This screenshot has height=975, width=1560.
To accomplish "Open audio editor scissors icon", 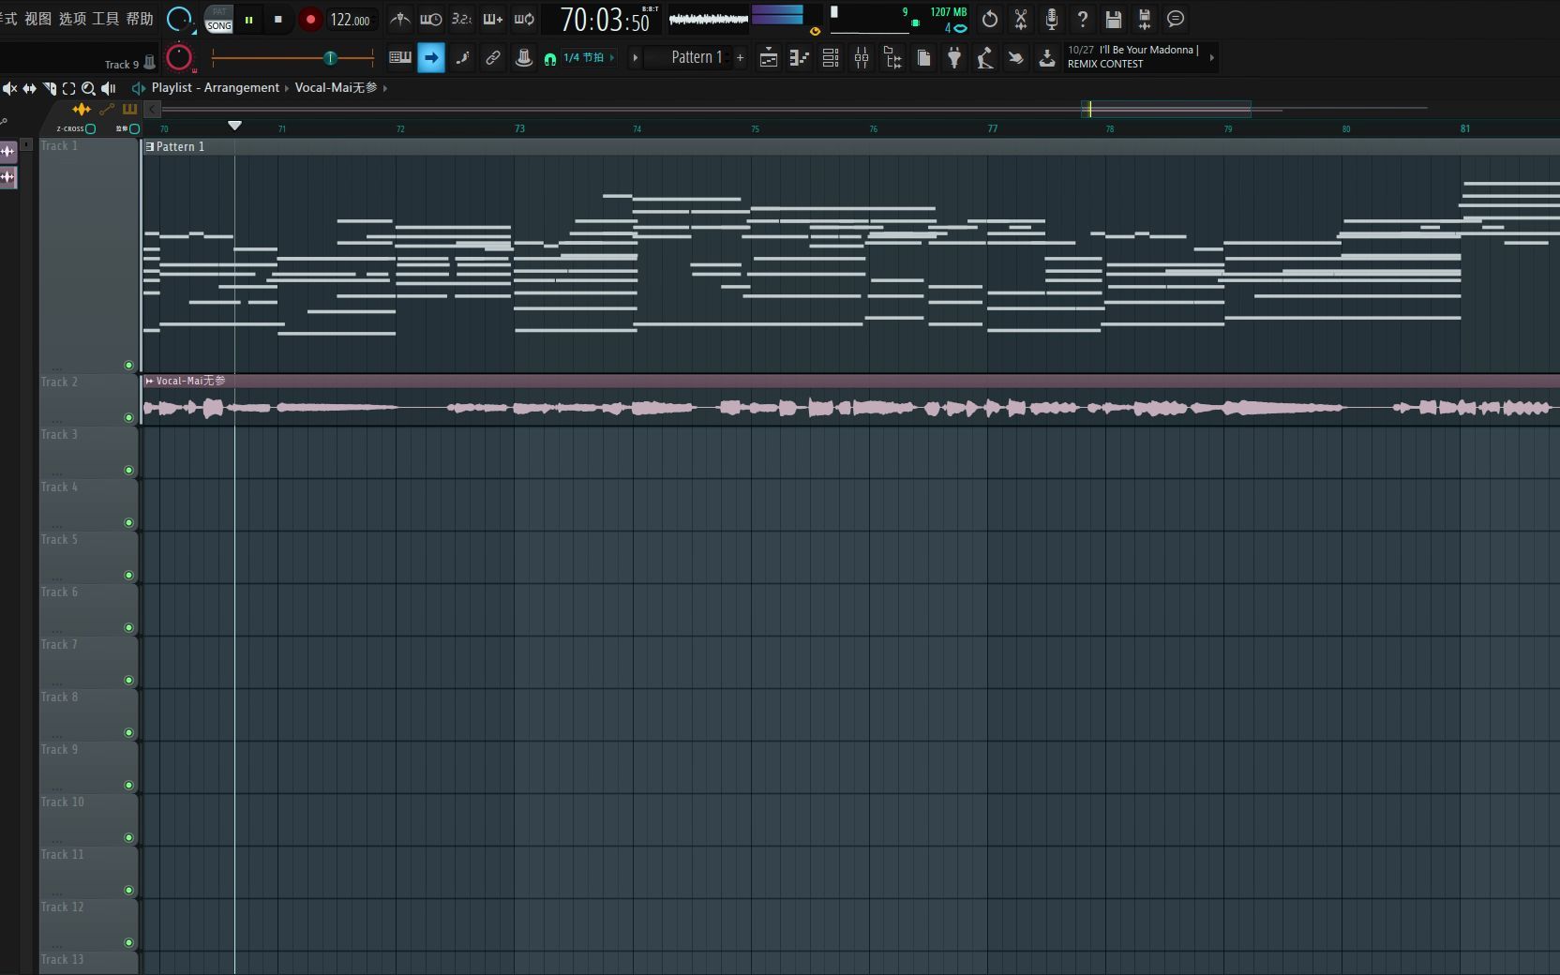I will (x=1021, y=19).
